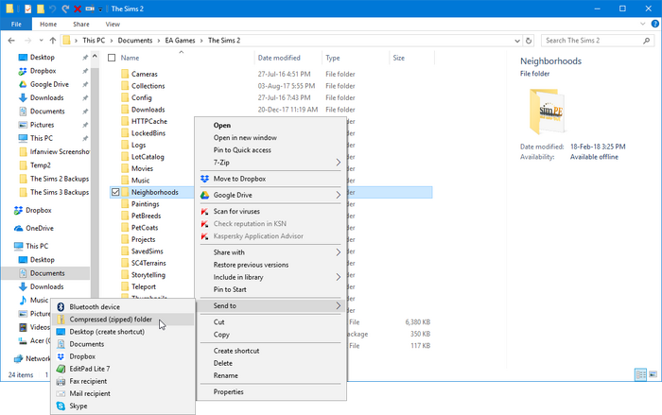This screenshot has width=662, height=415.
Task: Click Documents in the breadcrumb path
Action: click(x=135, y=41)
